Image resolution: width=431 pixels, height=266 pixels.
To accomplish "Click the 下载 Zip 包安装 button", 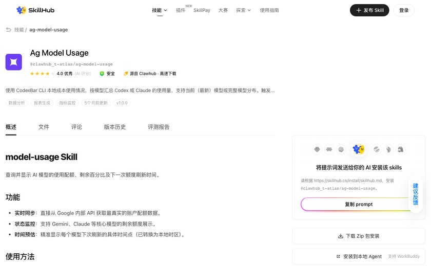I will (359, 236).
